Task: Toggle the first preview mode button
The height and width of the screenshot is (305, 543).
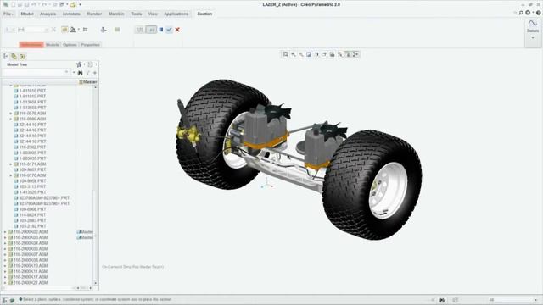Action: click(140, 30)
